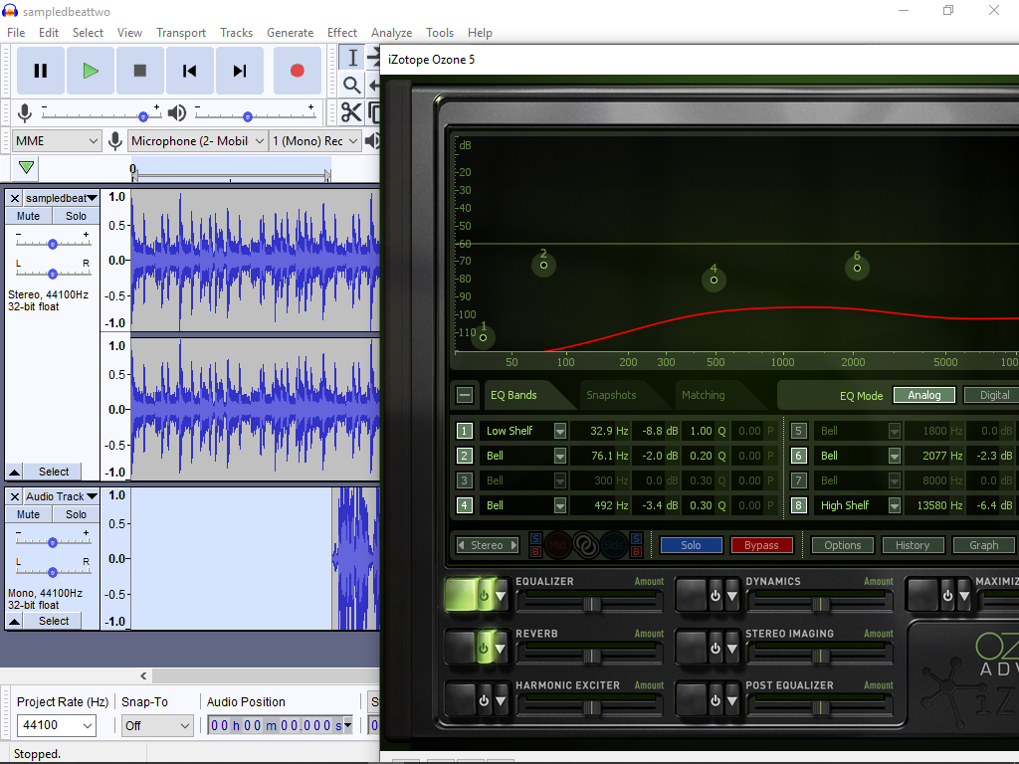Start recording with the red Record button
The width and height of the screenshot is (1019, 764).
(297, 71)
